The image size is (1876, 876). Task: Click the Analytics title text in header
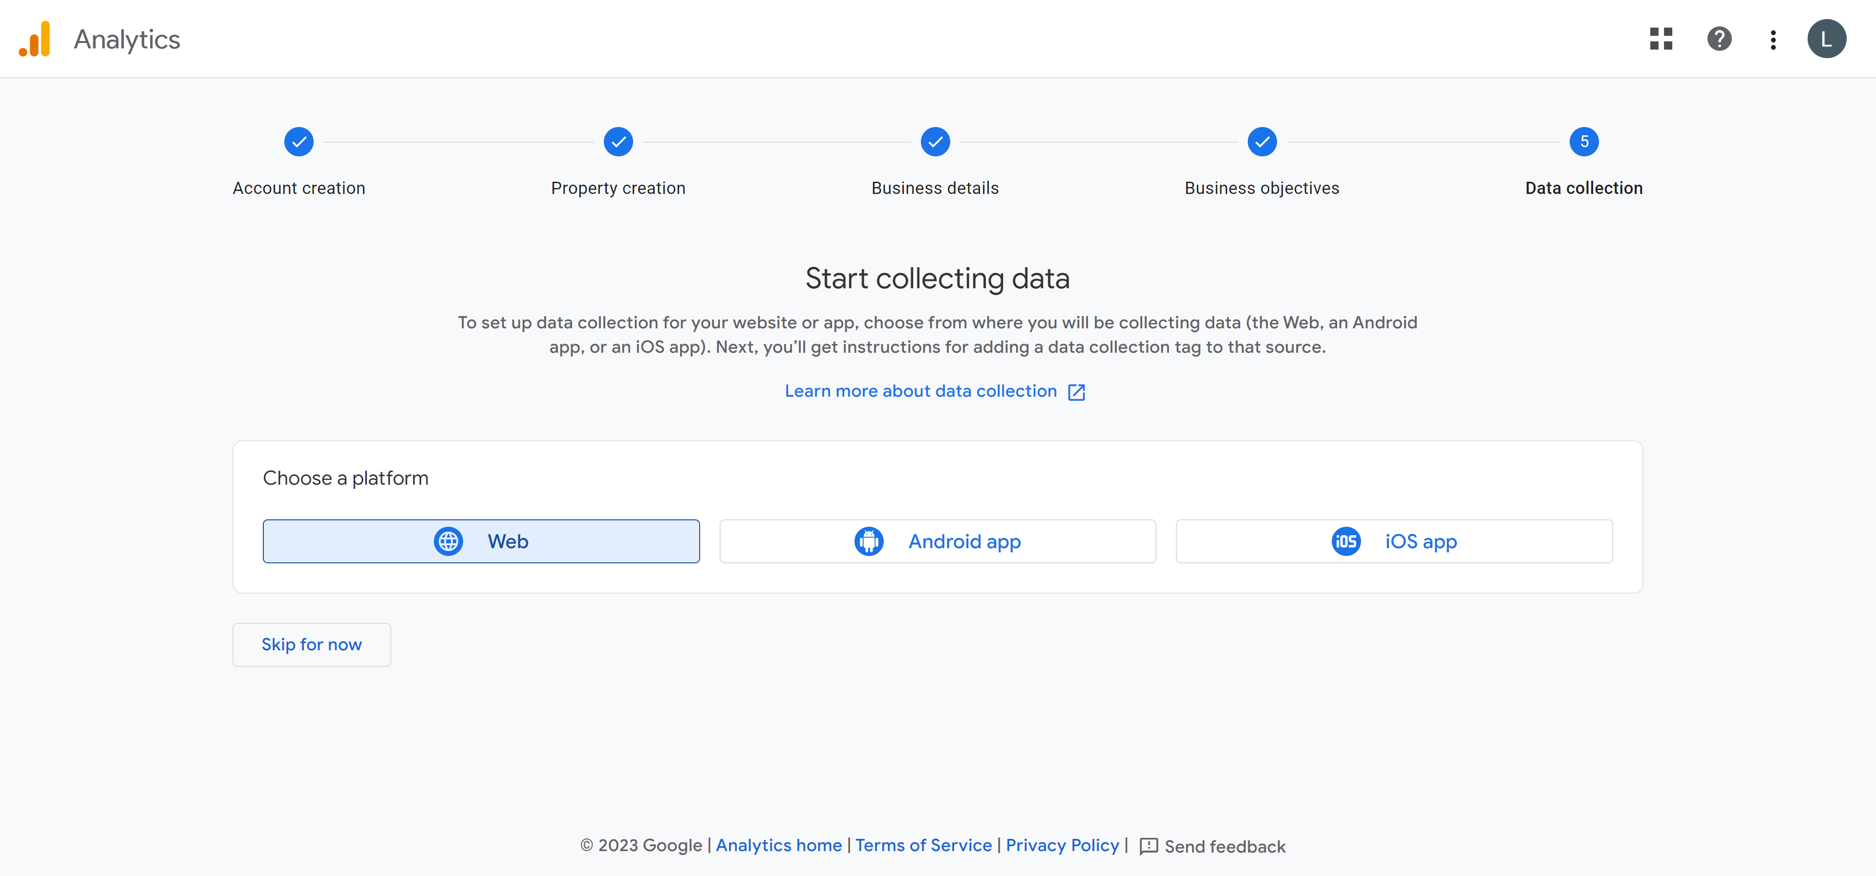coord(127,39)
